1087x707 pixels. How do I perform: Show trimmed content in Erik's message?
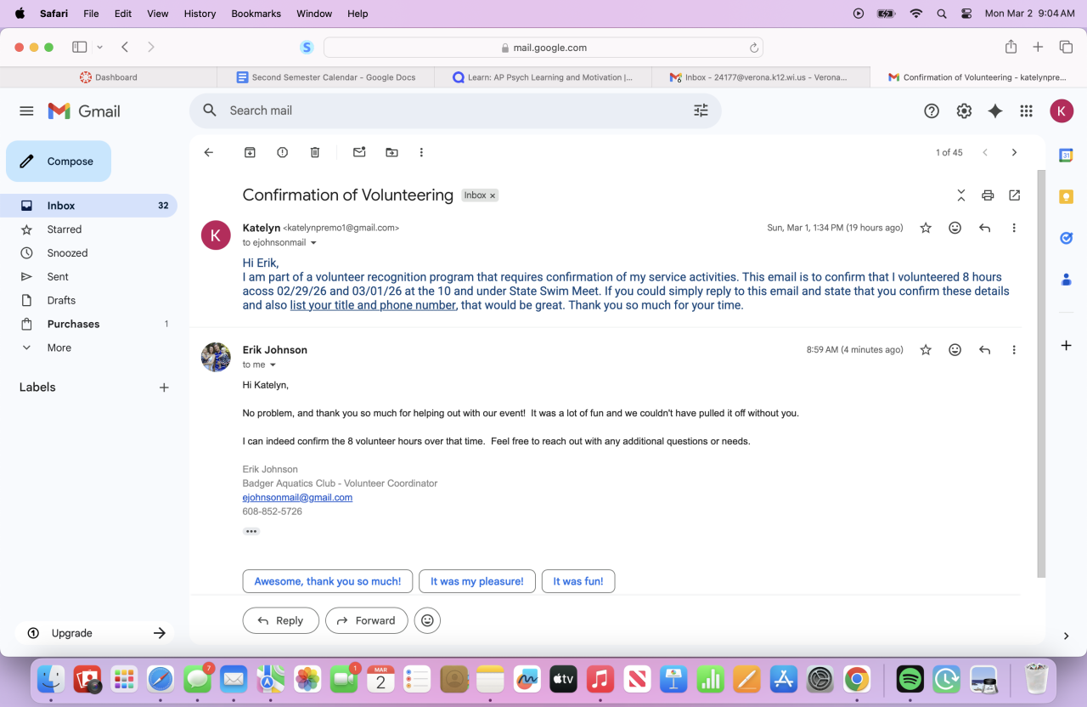tap(251, 531)
